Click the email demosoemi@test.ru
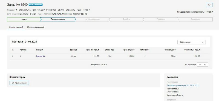The width and height of the screenshot is (219, 101). pyautogui.click(x=175, y=95)
